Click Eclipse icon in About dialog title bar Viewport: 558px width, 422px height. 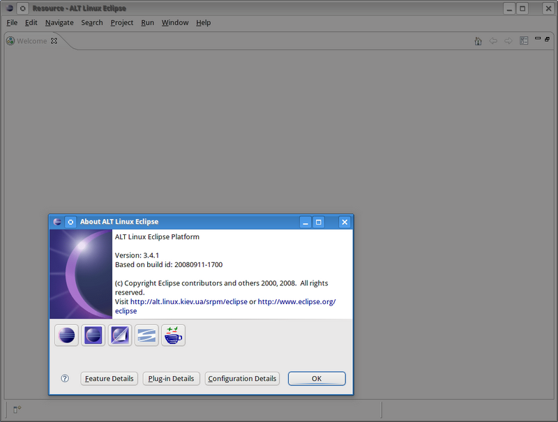click(x=57, y=222)
